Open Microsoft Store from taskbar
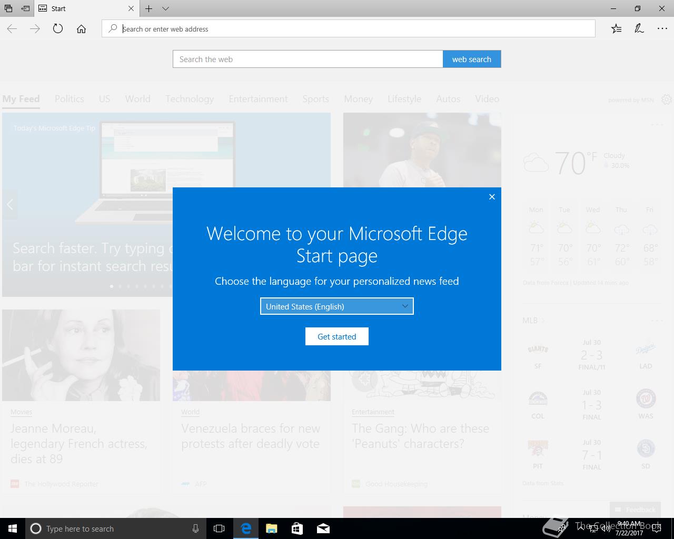674x539 pixels. click(298, 528)
